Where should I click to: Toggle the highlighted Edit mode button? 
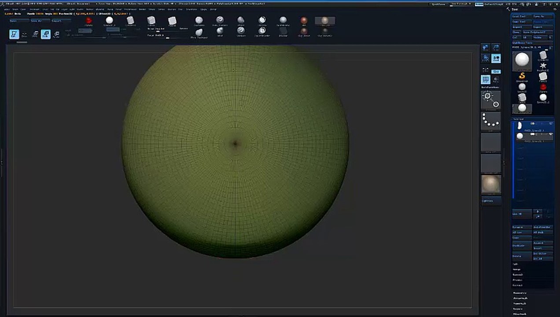pos(14,34)
